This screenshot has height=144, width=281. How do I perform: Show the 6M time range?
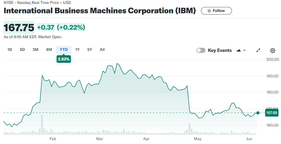click(49, 50)
